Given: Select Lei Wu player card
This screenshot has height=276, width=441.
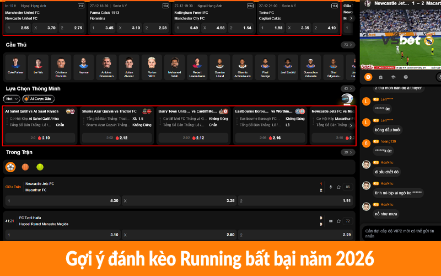Looking at the screenshot, I should click(38, 67).
